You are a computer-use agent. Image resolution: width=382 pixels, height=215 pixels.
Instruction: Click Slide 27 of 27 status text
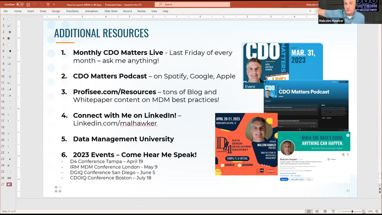pyautogui.click(x=9, y=211)
